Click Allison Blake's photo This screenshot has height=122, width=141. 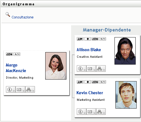tap(125, 51)
